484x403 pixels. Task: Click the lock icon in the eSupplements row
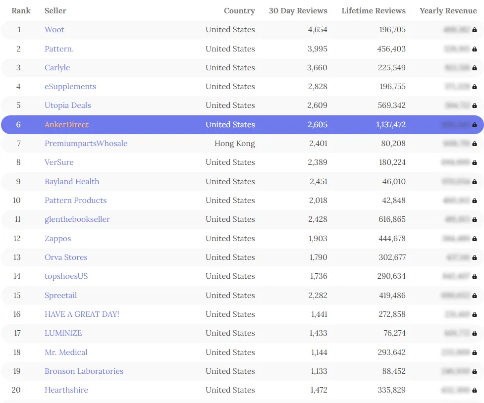click(475, 87)
